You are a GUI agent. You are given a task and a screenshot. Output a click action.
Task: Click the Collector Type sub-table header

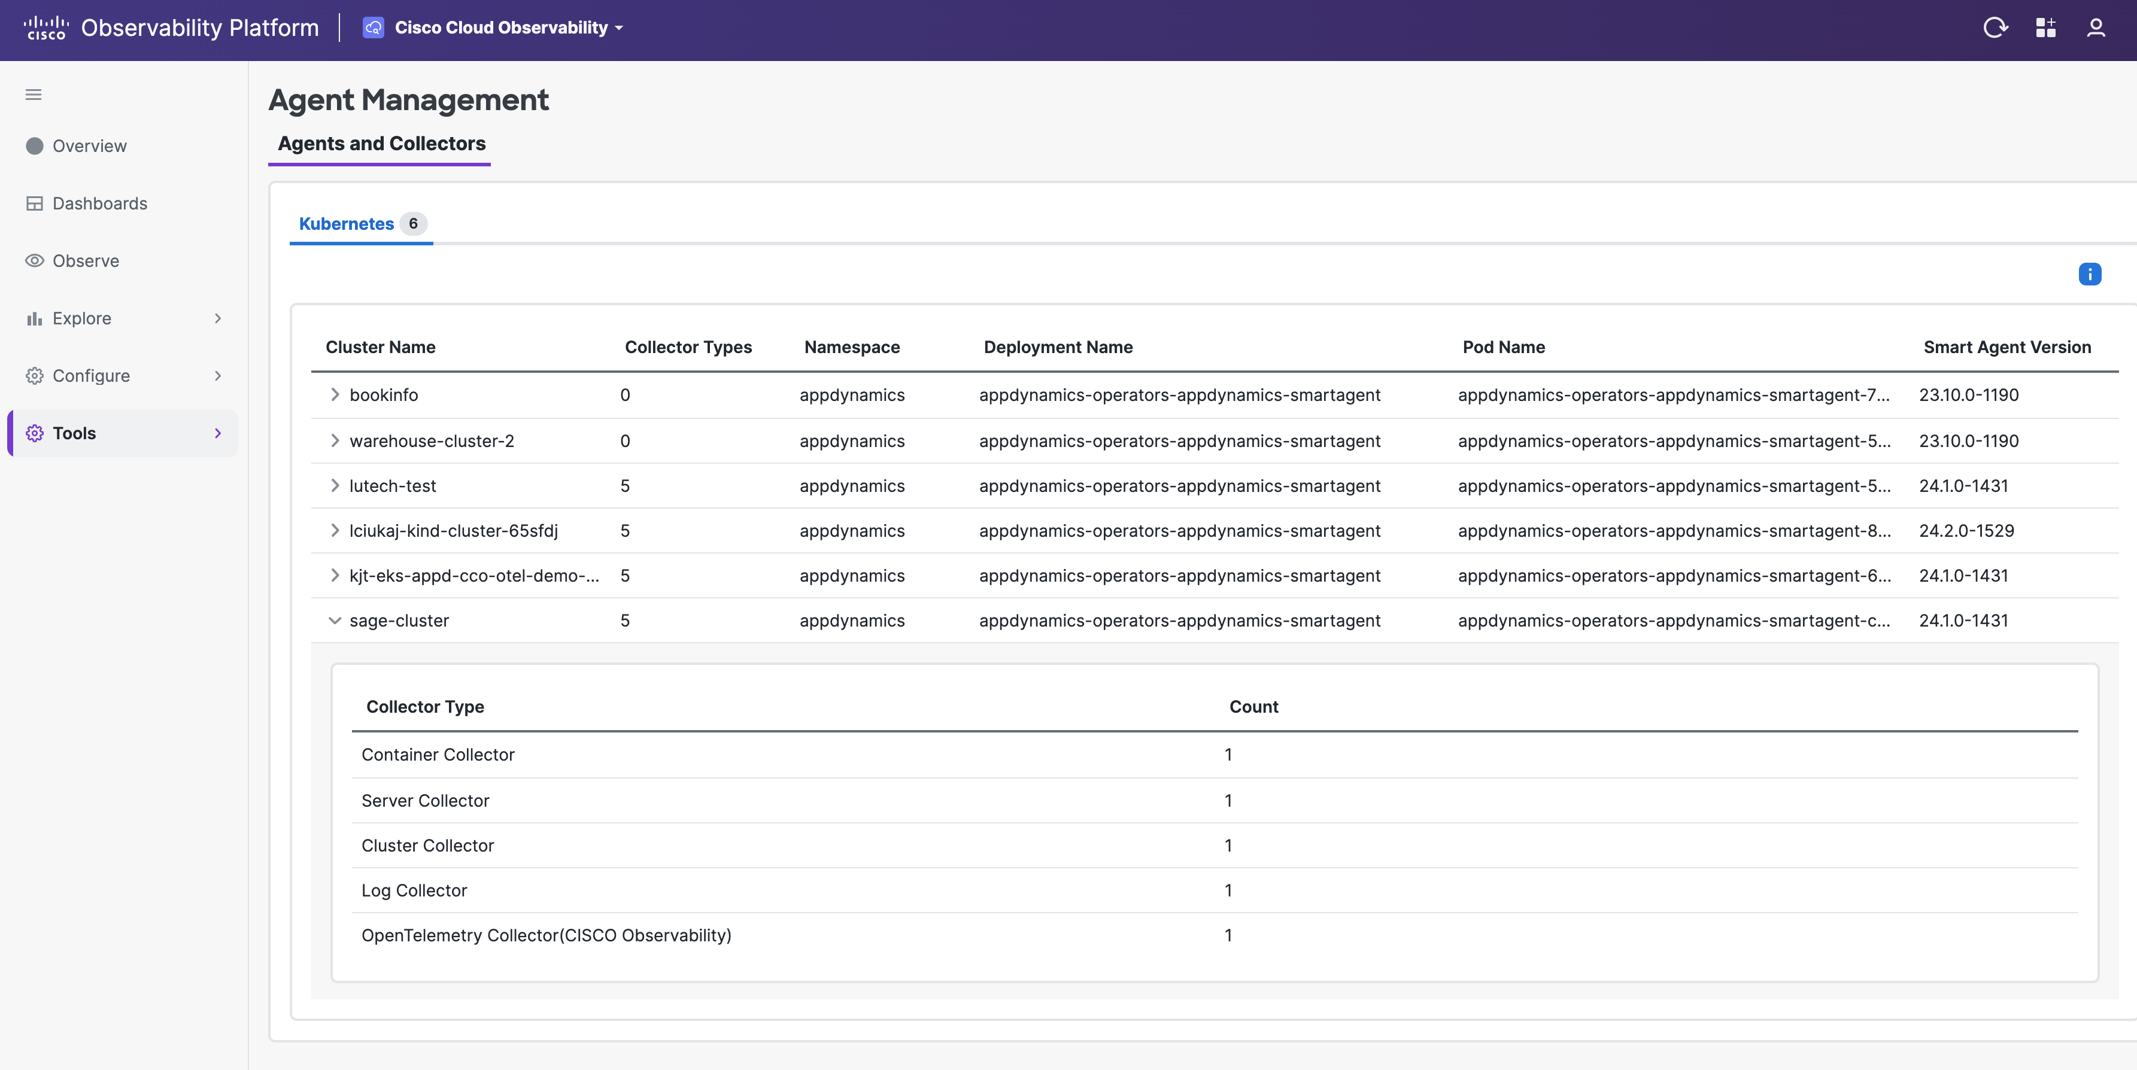click(x=426, y=707)
